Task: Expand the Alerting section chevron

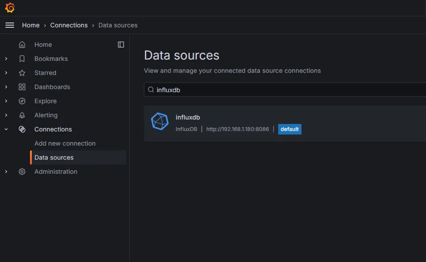Action: 6,115
